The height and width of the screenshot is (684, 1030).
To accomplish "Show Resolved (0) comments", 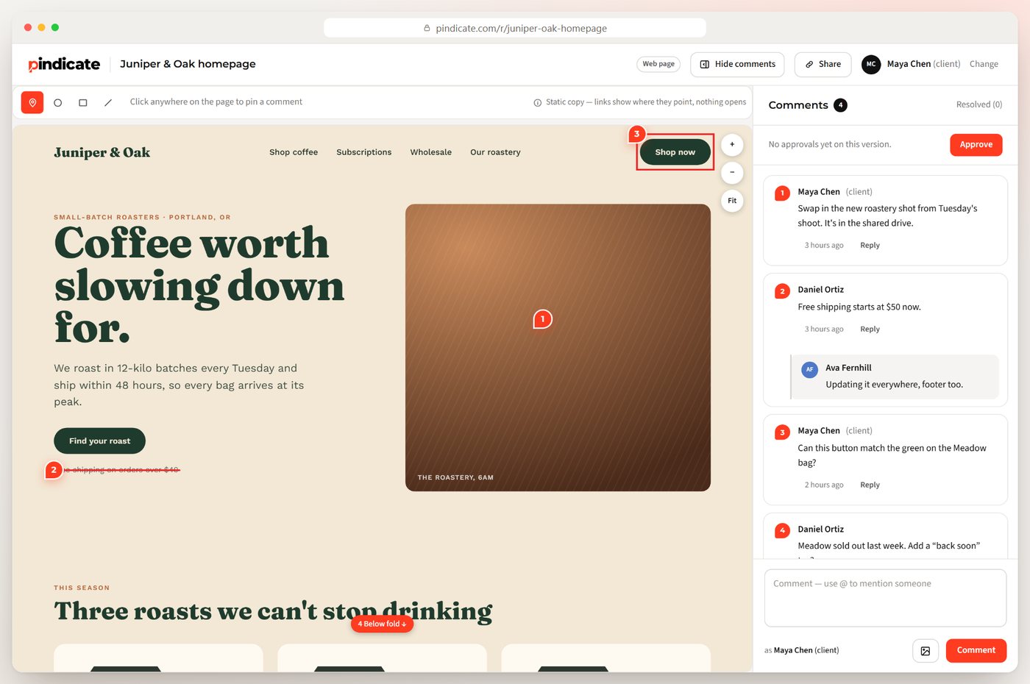I will pos(979,105).
